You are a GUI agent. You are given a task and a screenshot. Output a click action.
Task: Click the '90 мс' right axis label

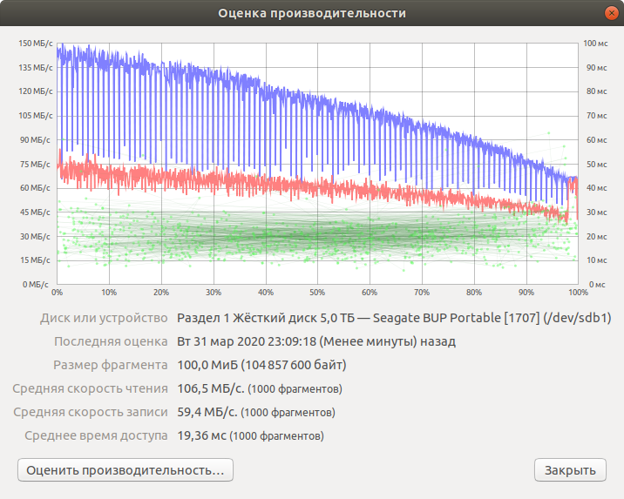[x=596, y=68]
